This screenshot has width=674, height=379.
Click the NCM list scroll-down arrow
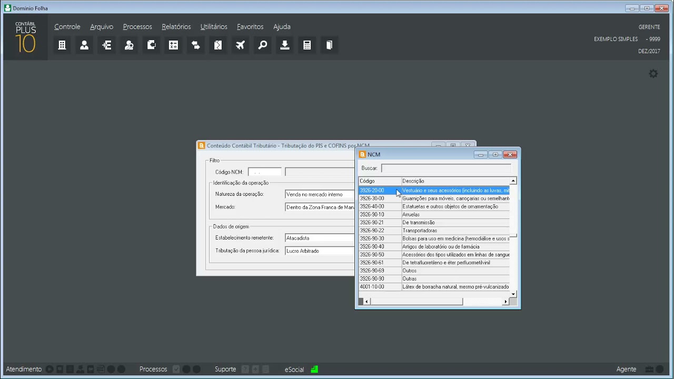click(x=513, y=294)
